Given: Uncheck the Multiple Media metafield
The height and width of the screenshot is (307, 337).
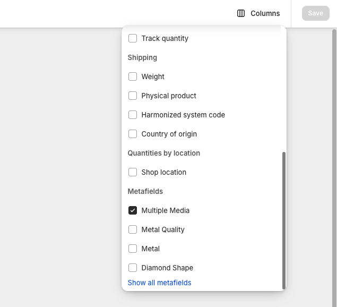Looking at the screenshot, I should coord(133,210).
